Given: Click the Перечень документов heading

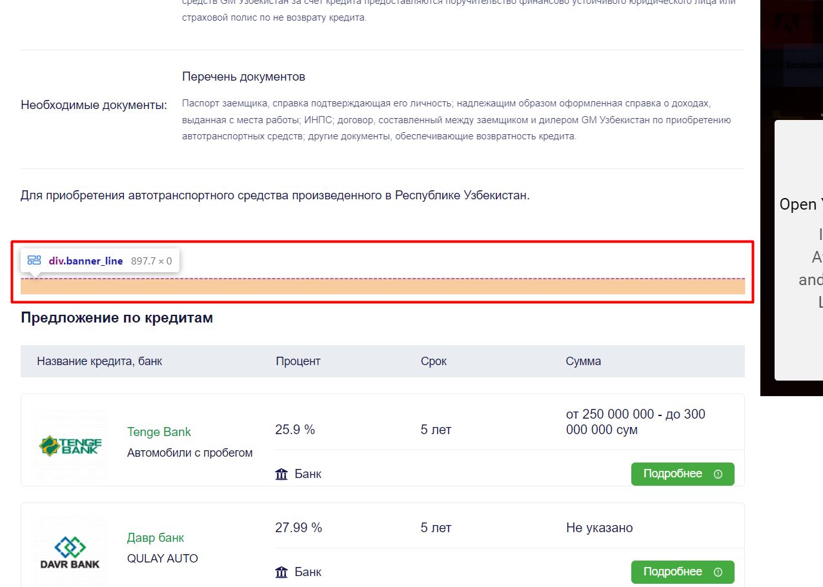Looking at the screenshot, I should click(243, 77).
